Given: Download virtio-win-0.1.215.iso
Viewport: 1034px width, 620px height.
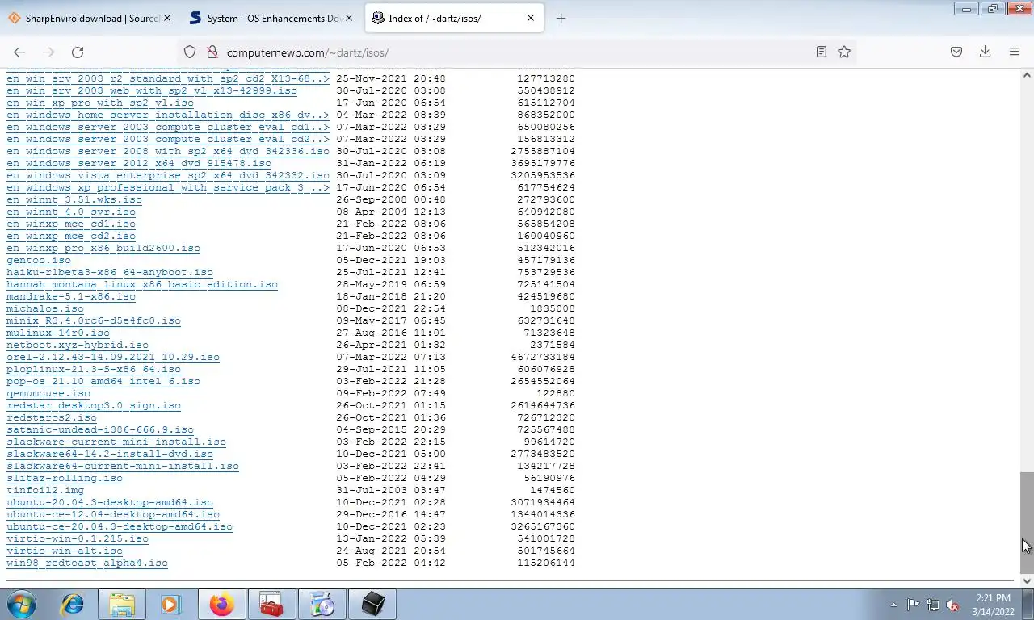Looking at the screenshot, I should pos(78,538).
